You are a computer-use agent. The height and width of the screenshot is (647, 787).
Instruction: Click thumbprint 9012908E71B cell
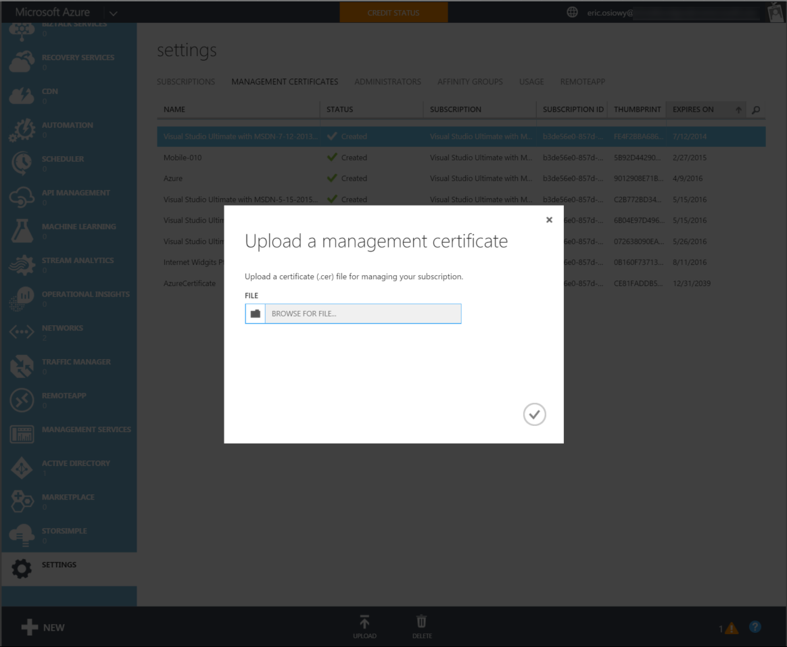tap(638, 178)
